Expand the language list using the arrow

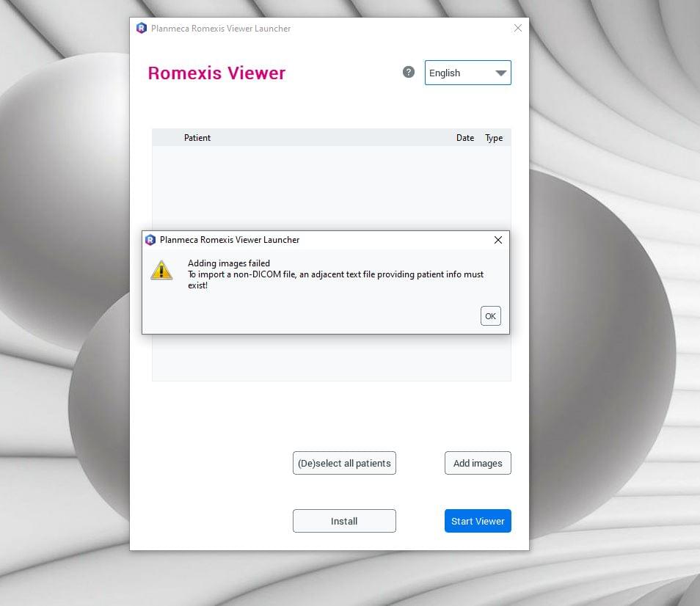[501, 73]
